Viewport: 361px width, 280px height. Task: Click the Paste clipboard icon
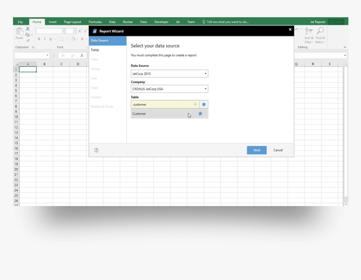[19, 32]
